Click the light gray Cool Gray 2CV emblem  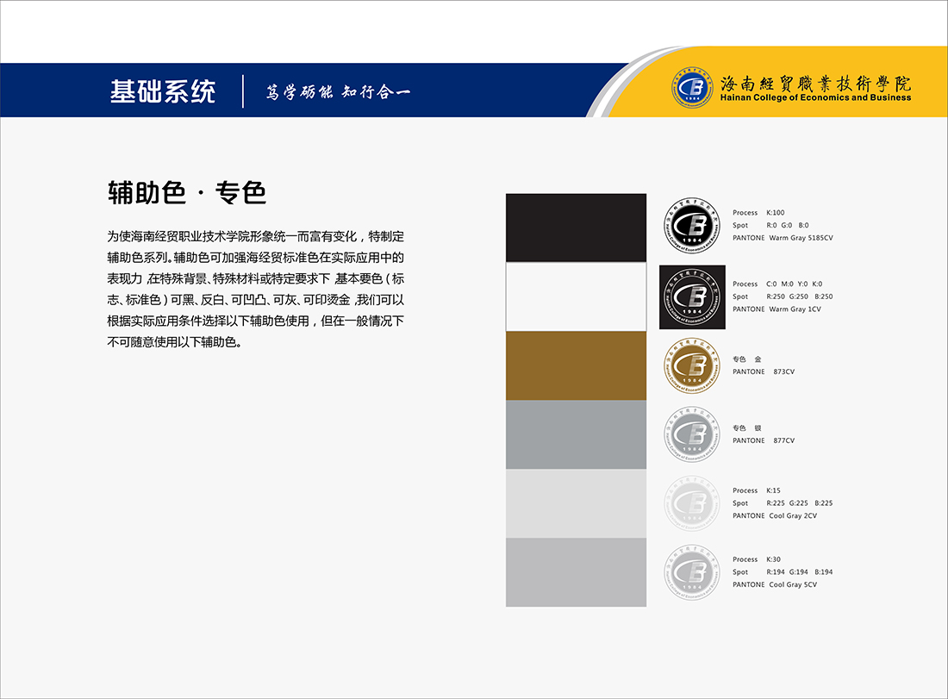pyautogui.click(x=692, y=503)
